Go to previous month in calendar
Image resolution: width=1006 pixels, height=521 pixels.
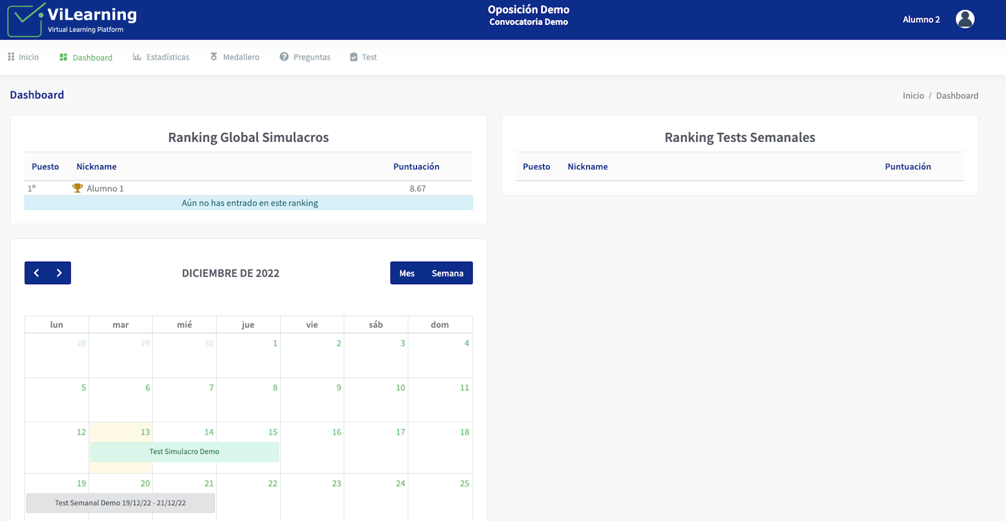click(x=36, y=273)
